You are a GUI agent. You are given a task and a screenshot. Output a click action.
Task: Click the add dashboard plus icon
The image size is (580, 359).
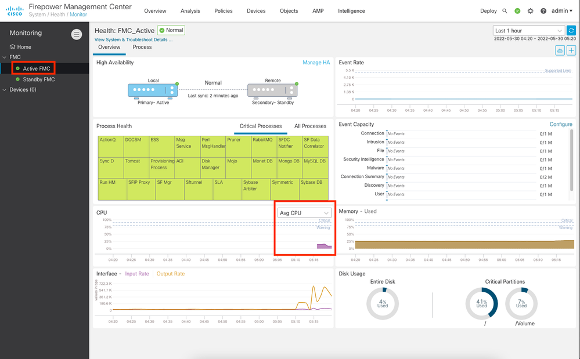(x=571, y=50)
